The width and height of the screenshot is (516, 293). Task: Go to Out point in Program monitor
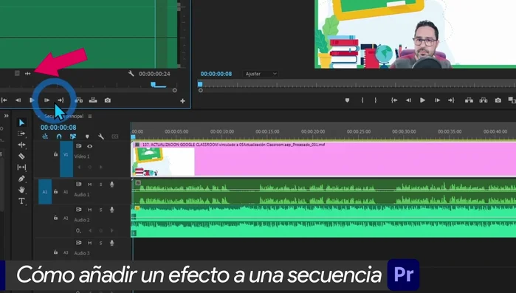451,100
